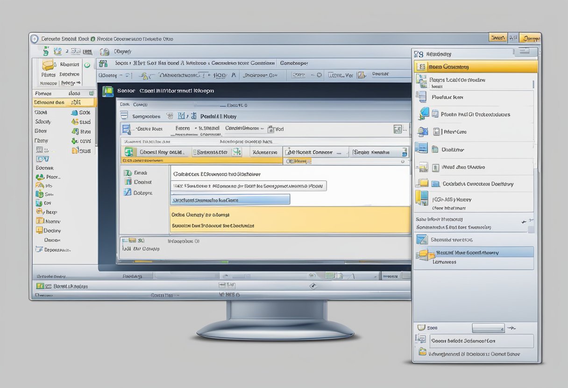Screen dimensions: 568x388
Task: Click the orange Save button at top right
Action: [497, 37]
